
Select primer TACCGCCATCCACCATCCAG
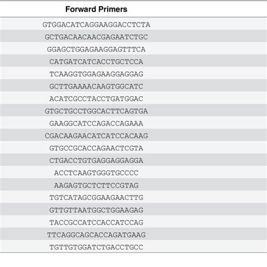point(96,222)
